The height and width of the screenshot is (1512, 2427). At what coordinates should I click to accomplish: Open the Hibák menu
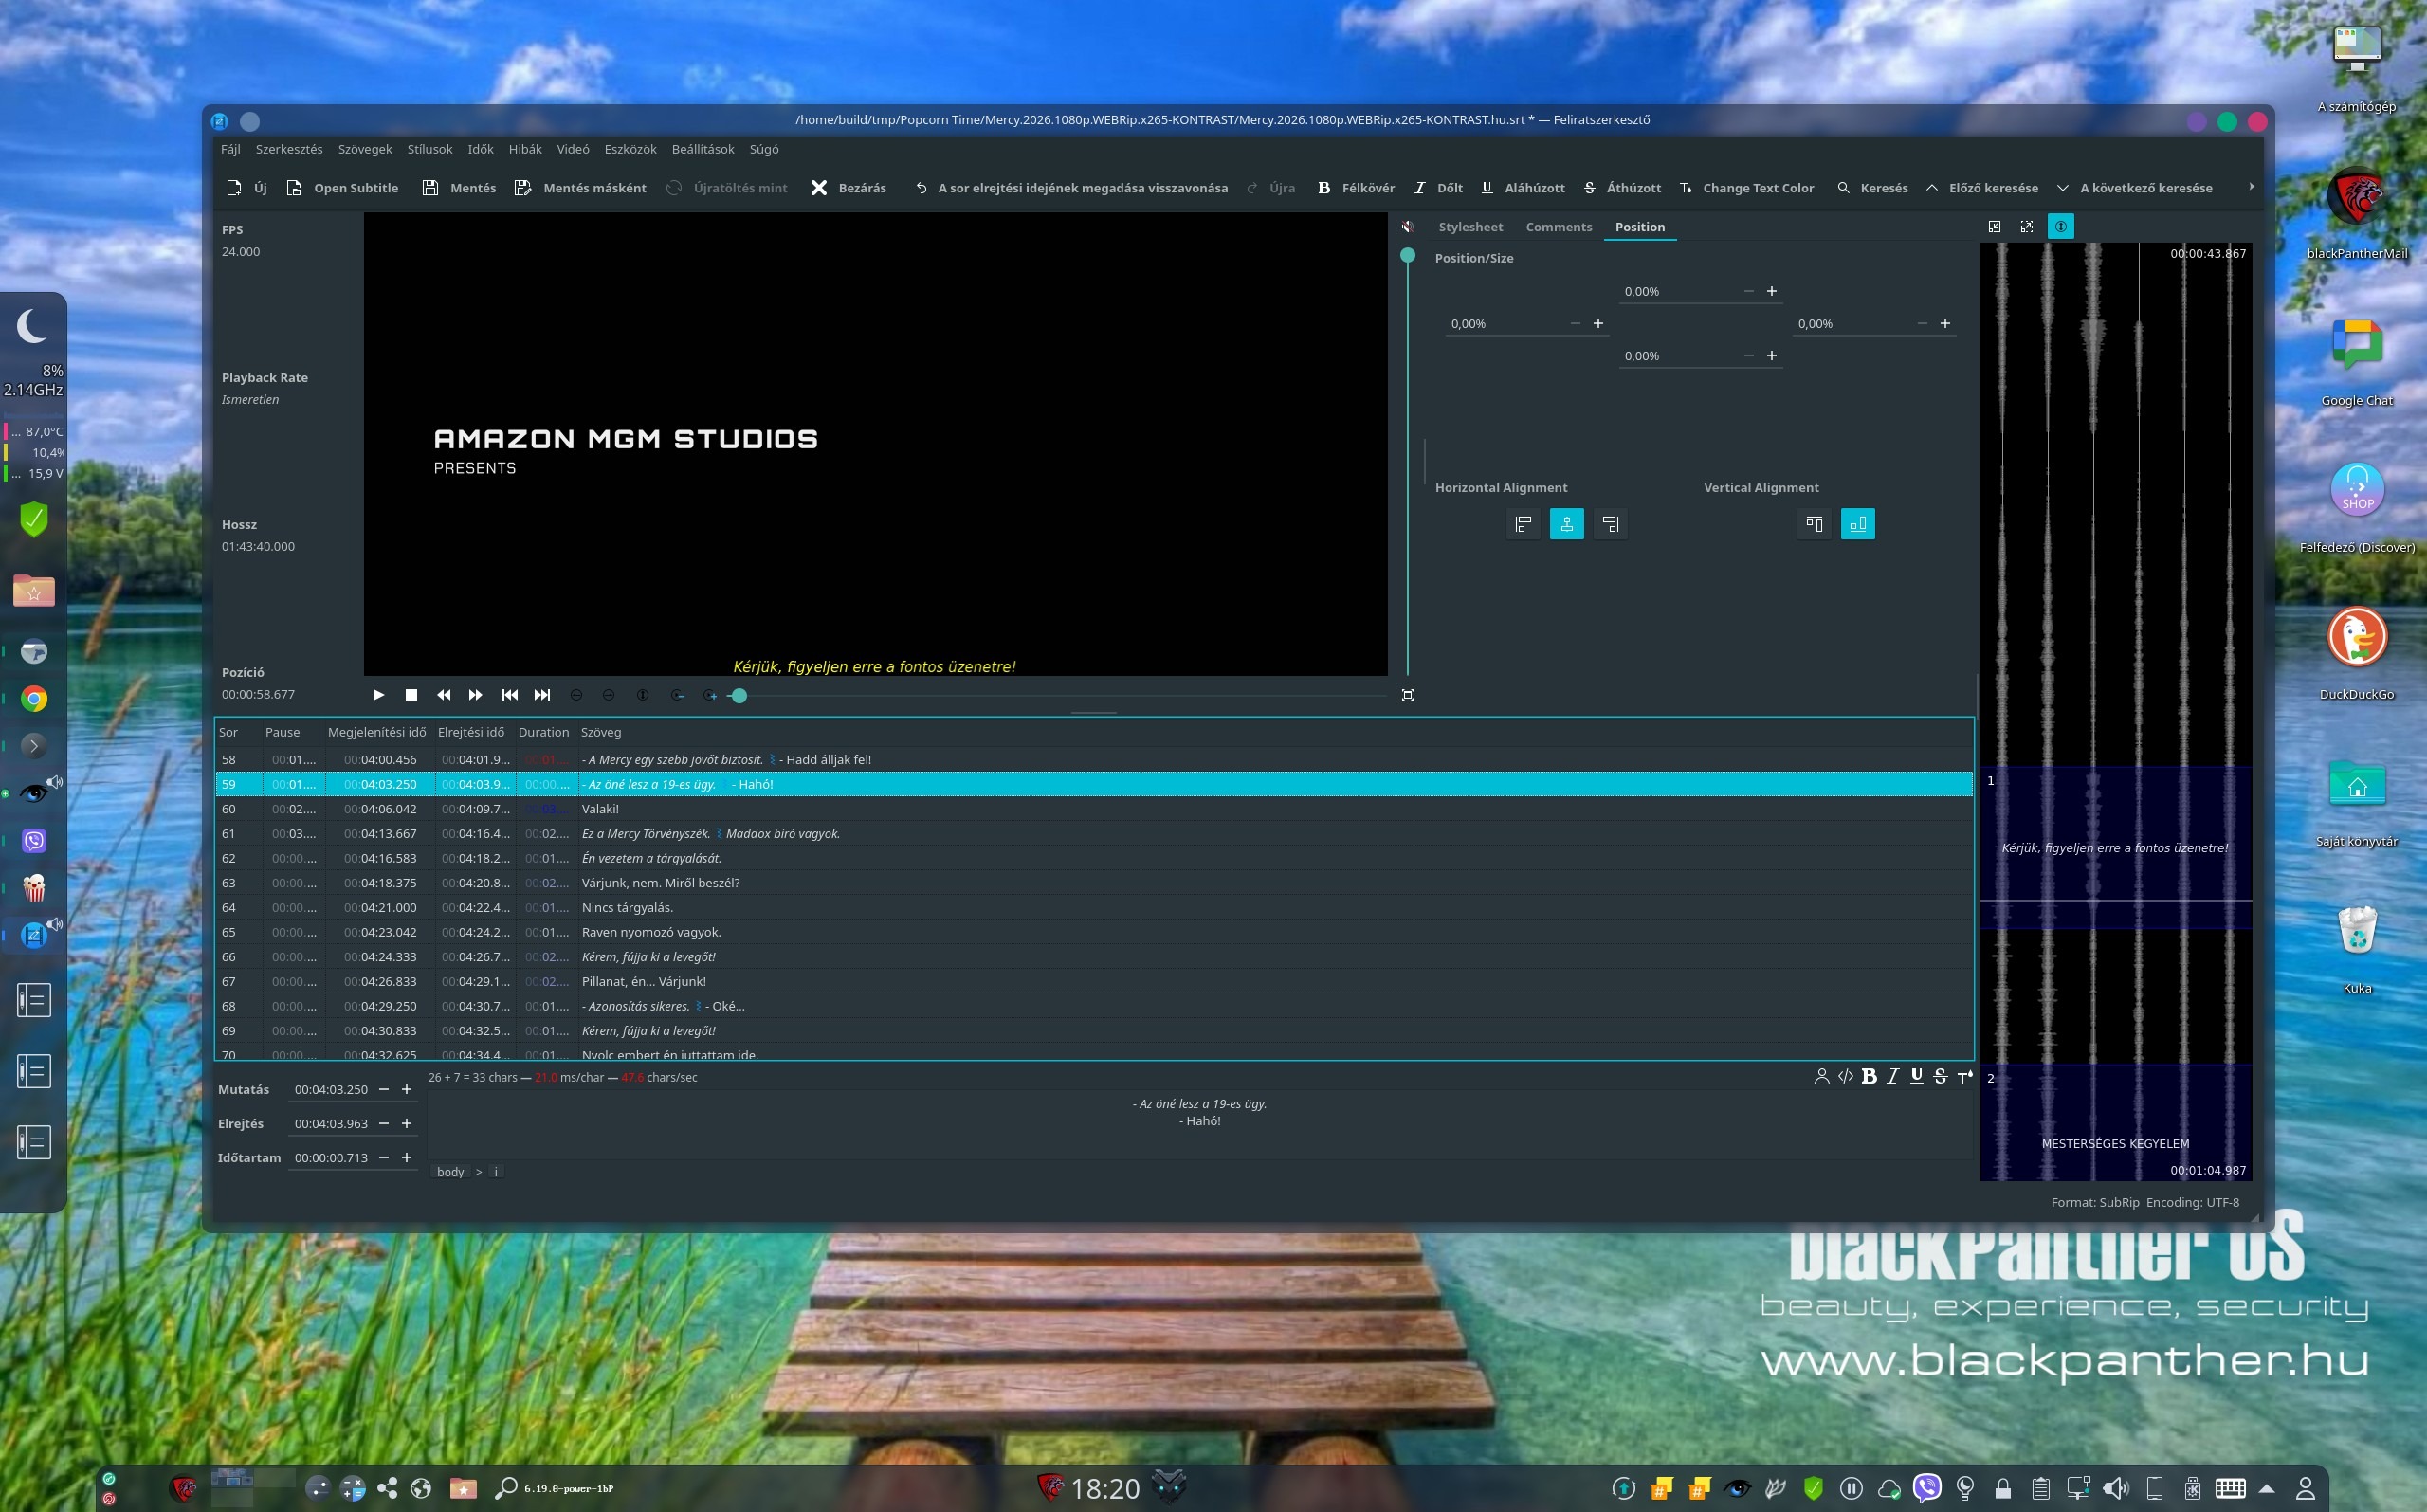(x=524, y=149)
